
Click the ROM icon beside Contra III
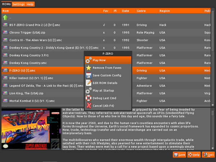(5, 40)
